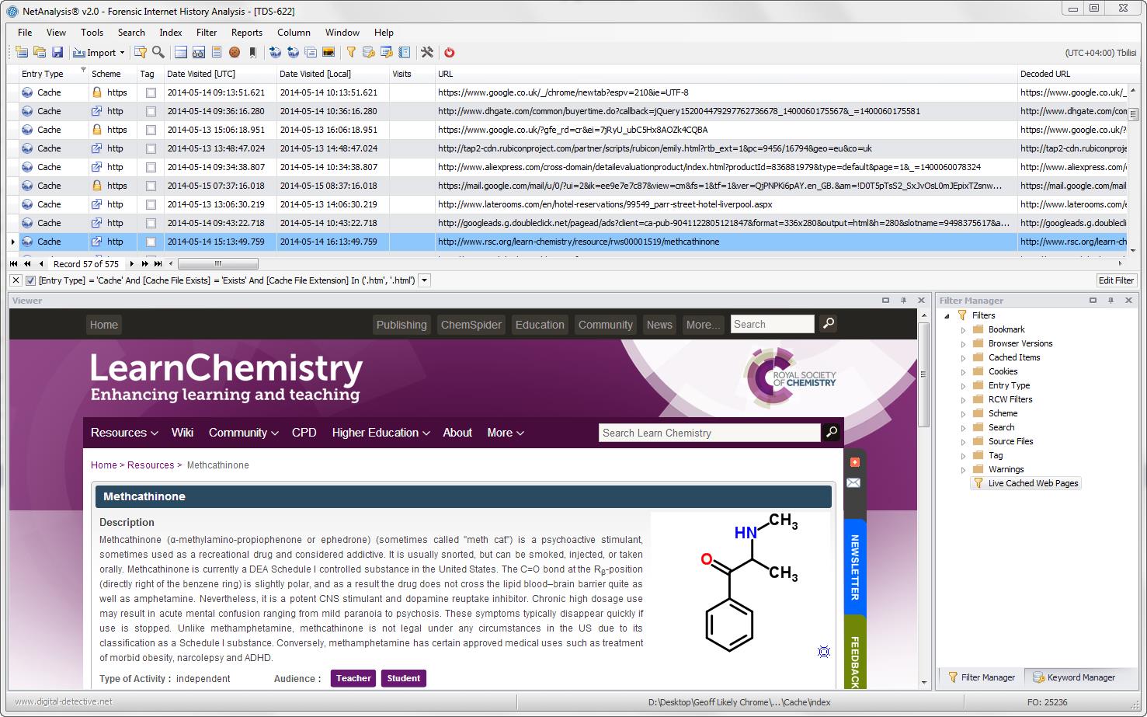Click the crossed tools options icon
Image resolution: width=1147 pixels, height=717 pixels.
point(427,52)
